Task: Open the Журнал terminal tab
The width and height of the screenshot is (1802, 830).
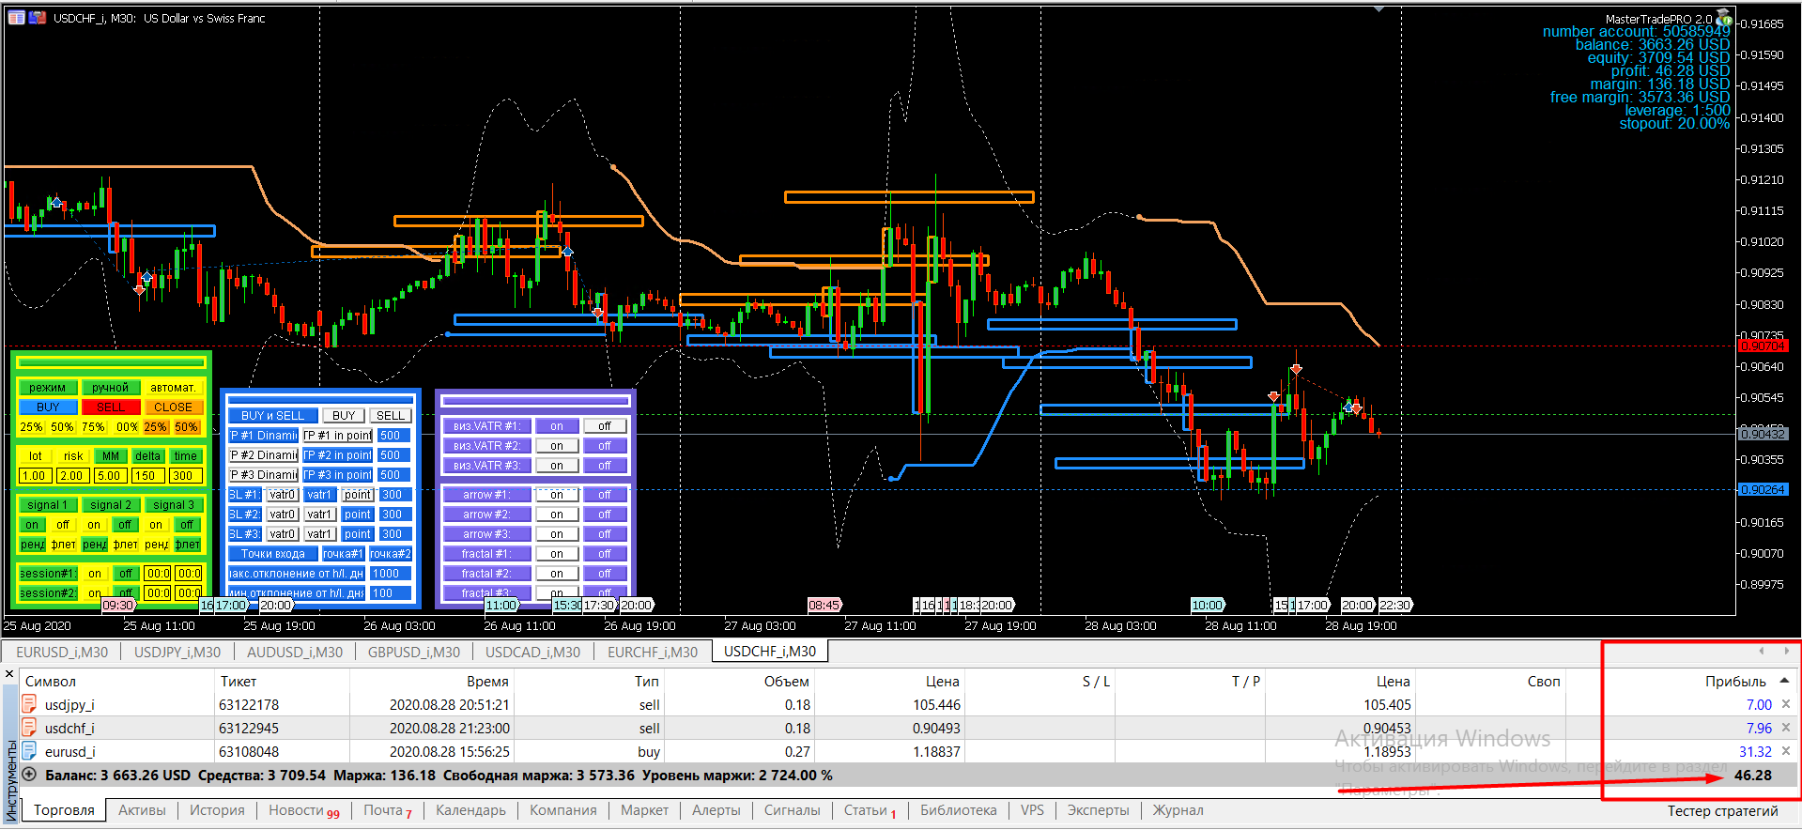Action: [1178, 810]
